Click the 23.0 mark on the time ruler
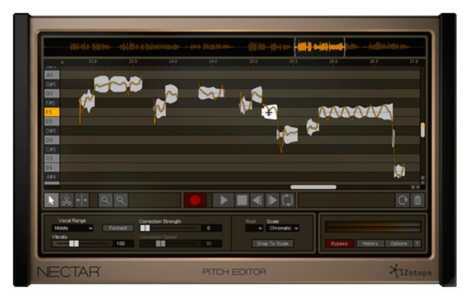 (93, 61)
